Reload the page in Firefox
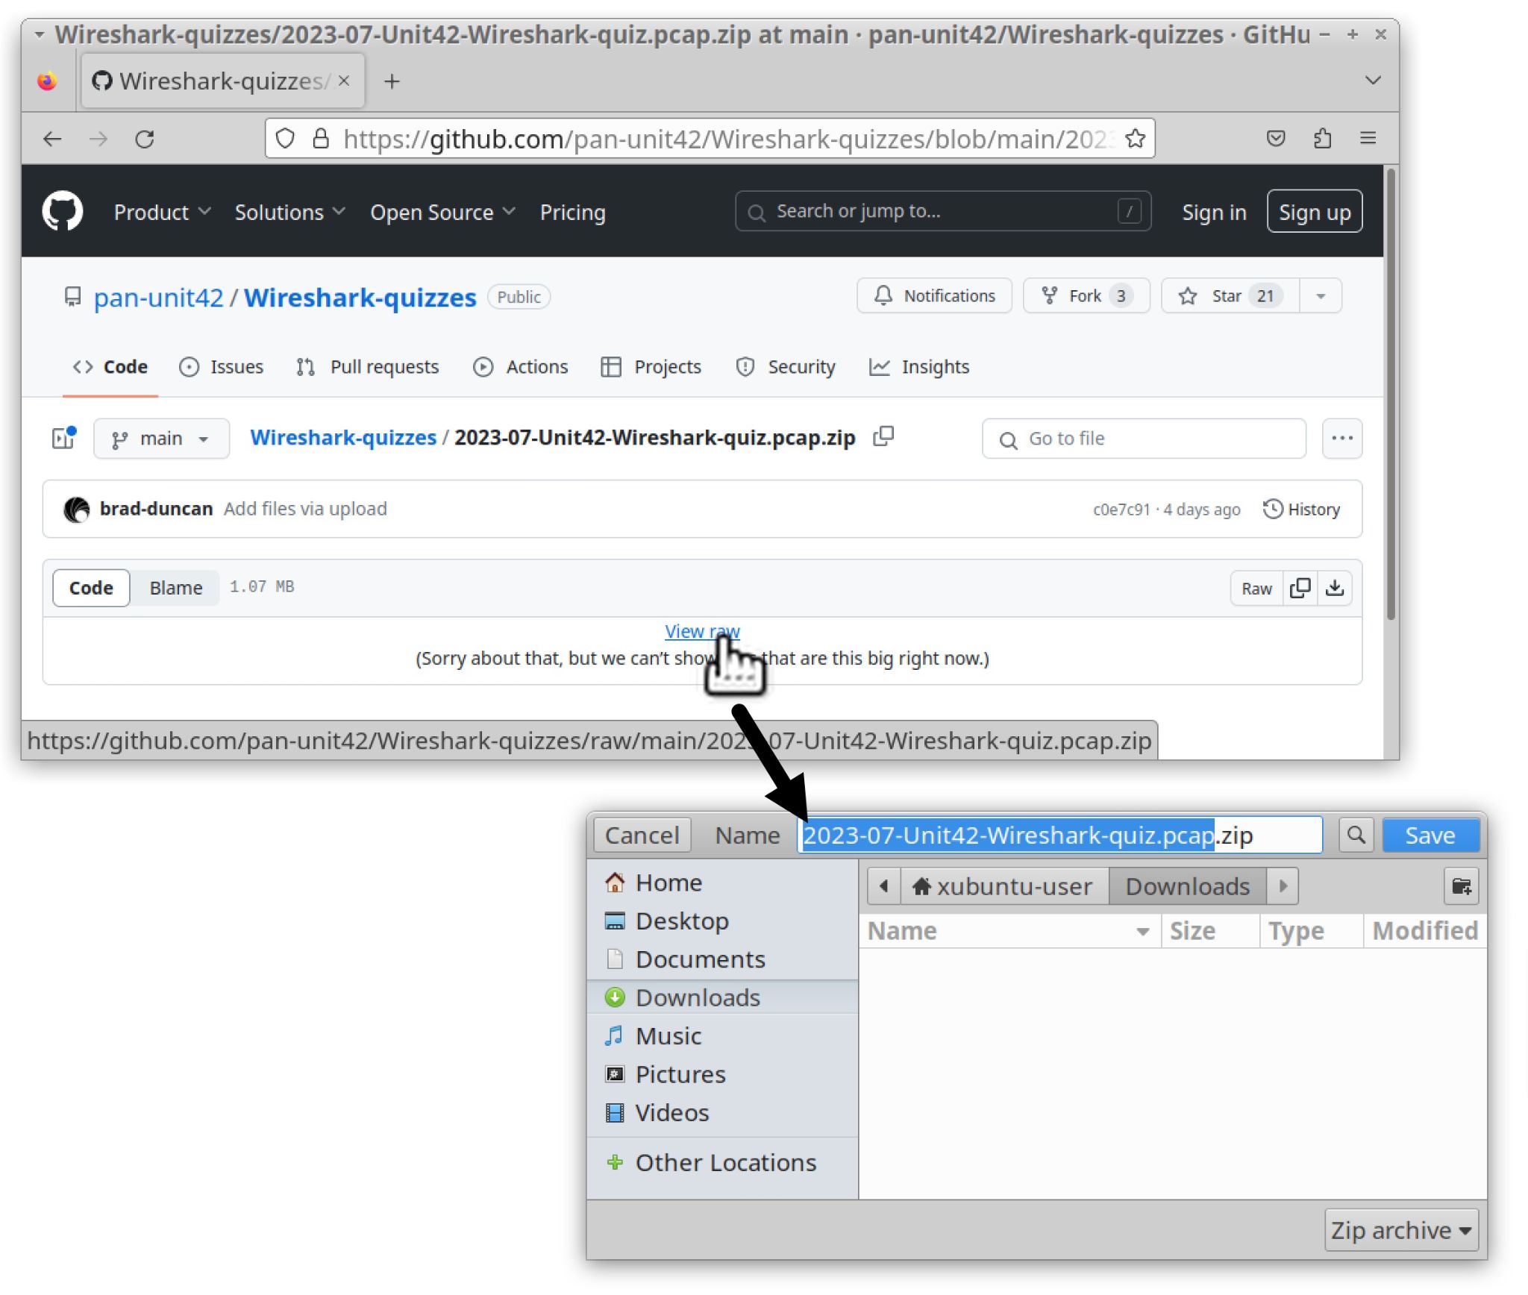1528x1295 pixels. [x=145, y=139]
